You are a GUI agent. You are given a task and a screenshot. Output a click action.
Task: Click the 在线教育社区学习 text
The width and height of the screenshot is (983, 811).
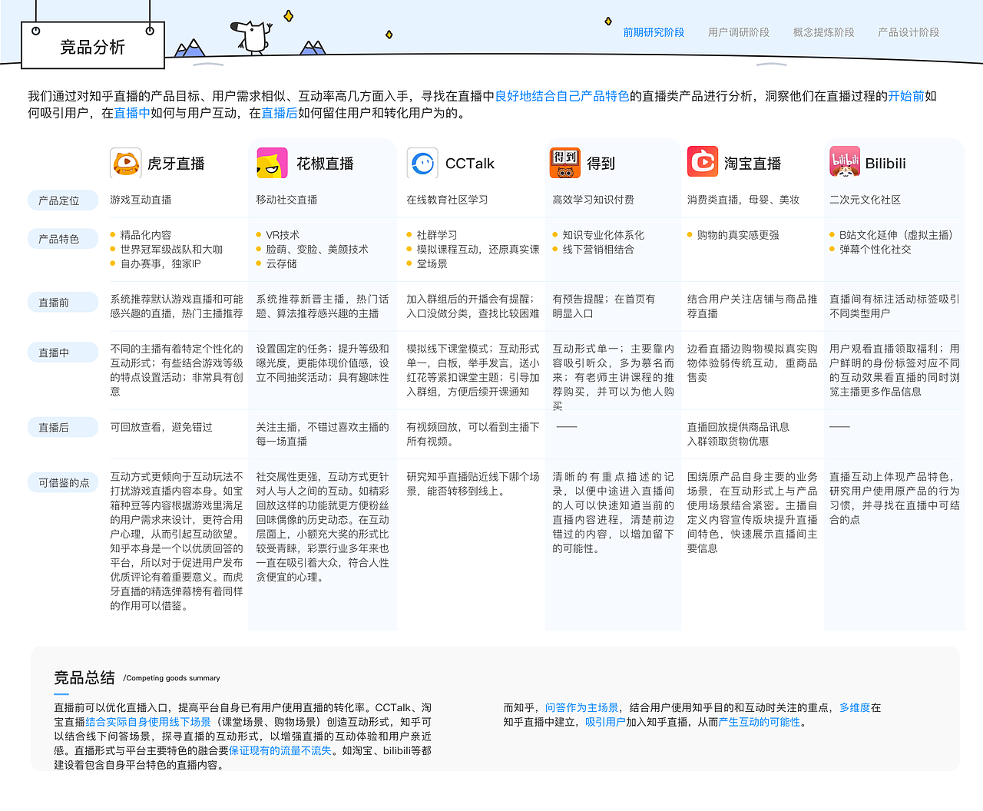447,200
